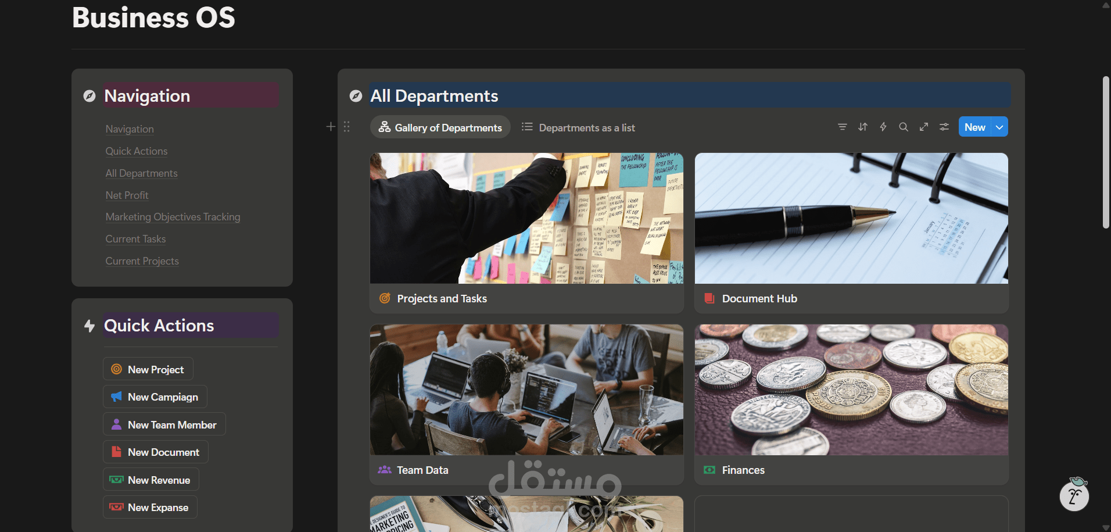Open the Team Data card title

[x=423, y=470]
